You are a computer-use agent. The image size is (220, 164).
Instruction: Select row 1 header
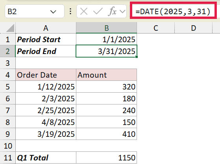click(x=7, y=39)
